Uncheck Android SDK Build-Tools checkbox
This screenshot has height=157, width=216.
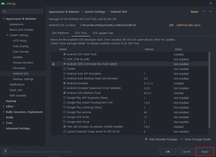[x=64, y=54]
